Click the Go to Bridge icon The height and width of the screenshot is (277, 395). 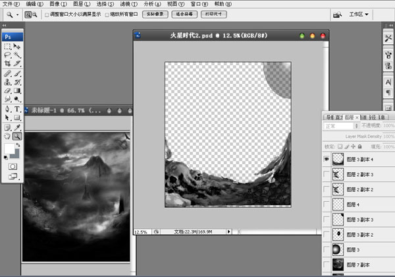pyautogui.click(x=337, y=15)
